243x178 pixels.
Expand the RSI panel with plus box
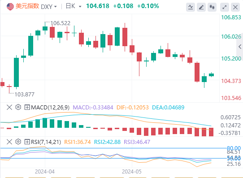[x=27, y=142]
